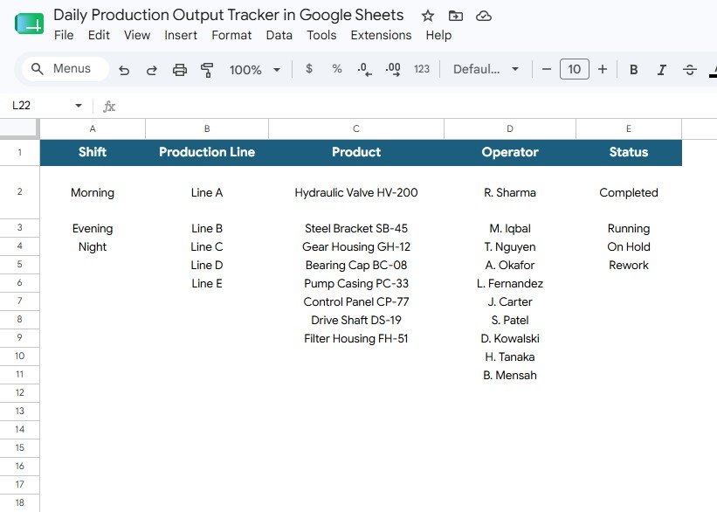The height and width of the screenshot is (512, 717).
Task: Open the Edit menu
Action: pyautogui.click(x=99, y=35)
